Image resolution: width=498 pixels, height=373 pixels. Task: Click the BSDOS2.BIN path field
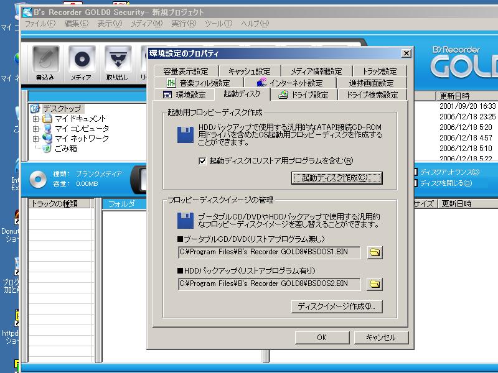[x=270, y=284]
